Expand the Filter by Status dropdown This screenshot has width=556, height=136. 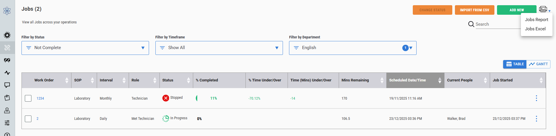(x=85, y=48)
